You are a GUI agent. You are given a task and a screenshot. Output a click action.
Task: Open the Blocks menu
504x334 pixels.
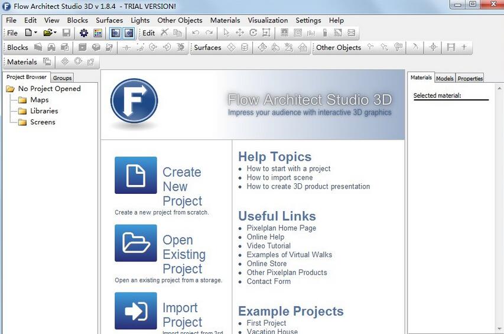[77, 20]
